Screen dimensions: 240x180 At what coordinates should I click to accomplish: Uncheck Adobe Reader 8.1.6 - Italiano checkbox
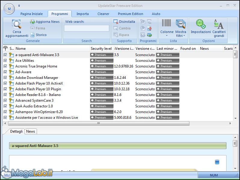pos(5,95)
